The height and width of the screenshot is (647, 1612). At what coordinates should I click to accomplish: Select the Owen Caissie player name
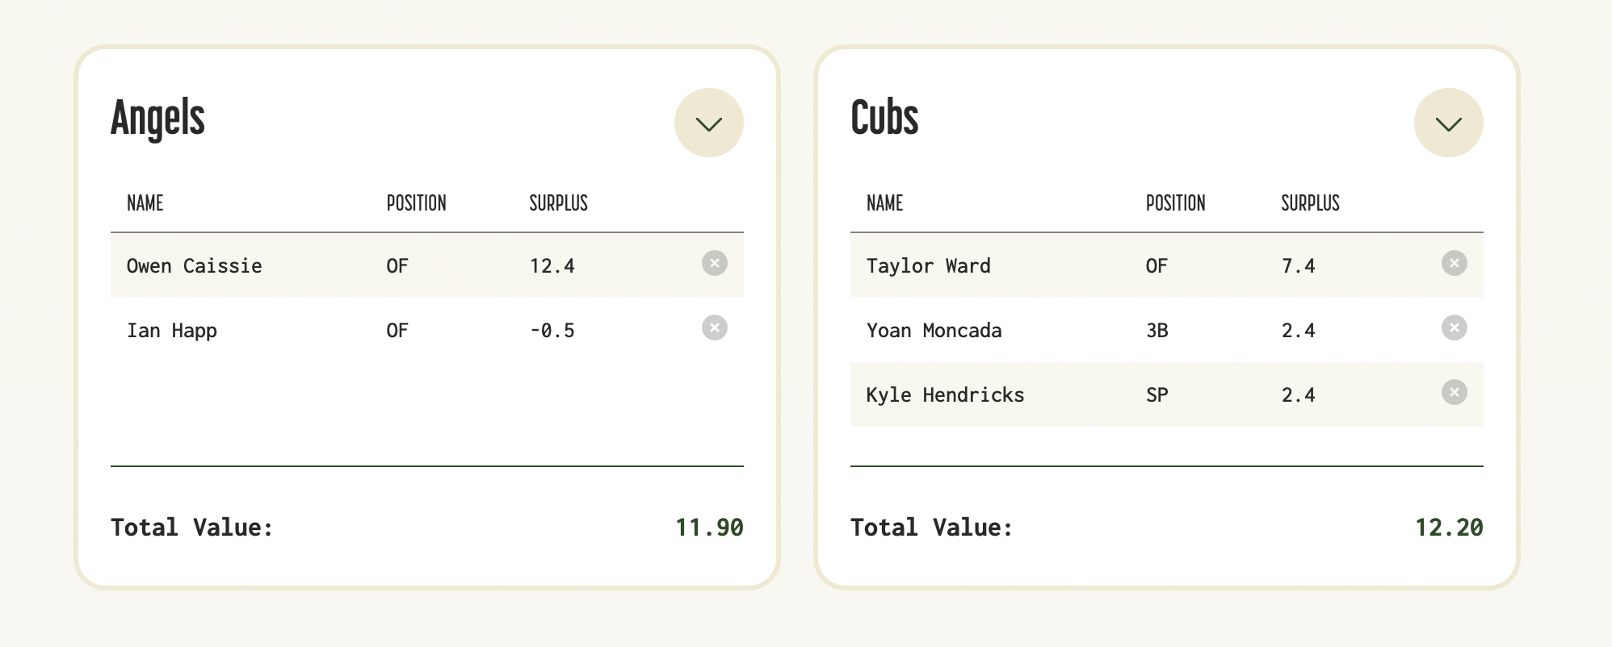point(194,265)
